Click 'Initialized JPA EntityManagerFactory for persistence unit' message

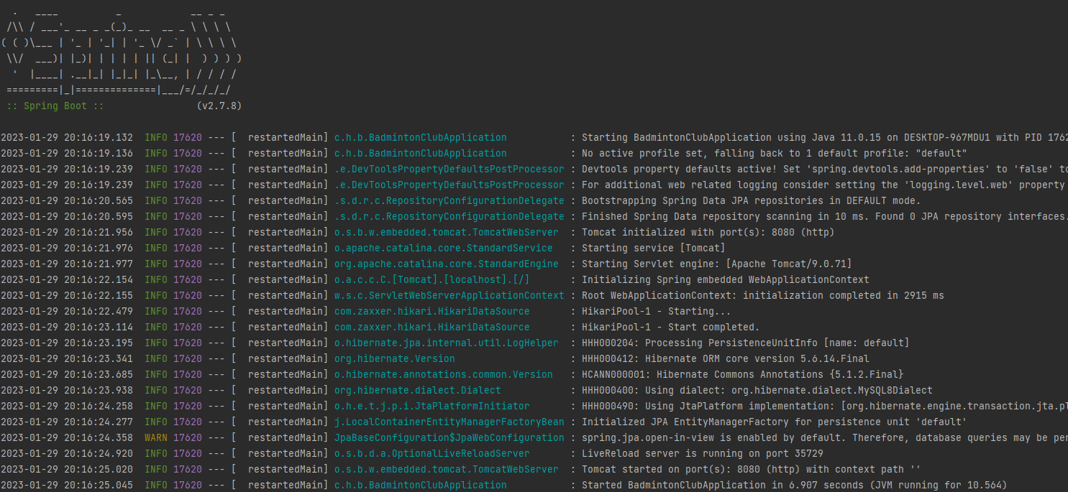click(775, 422)
